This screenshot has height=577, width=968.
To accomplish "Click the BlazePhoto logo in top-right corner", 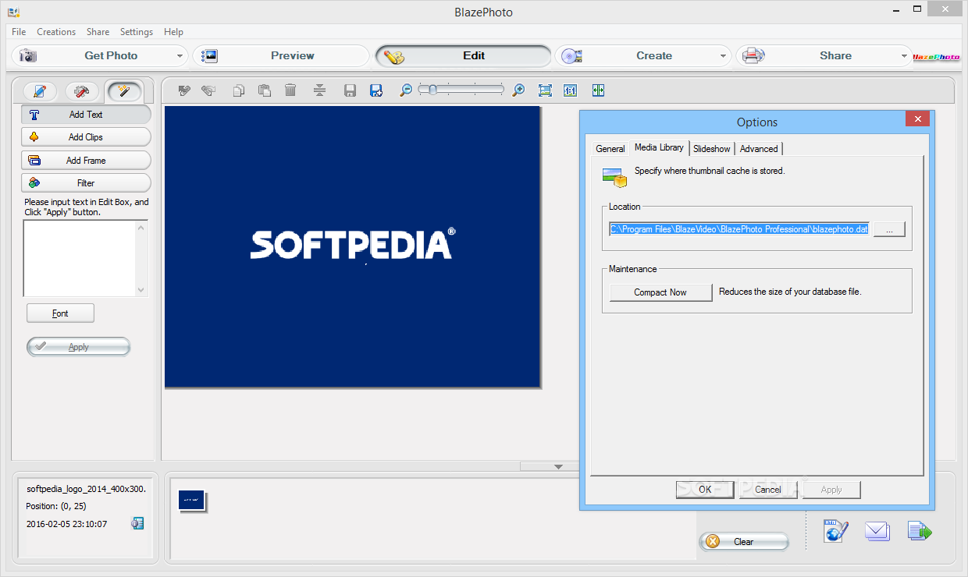I will [936, 56].
